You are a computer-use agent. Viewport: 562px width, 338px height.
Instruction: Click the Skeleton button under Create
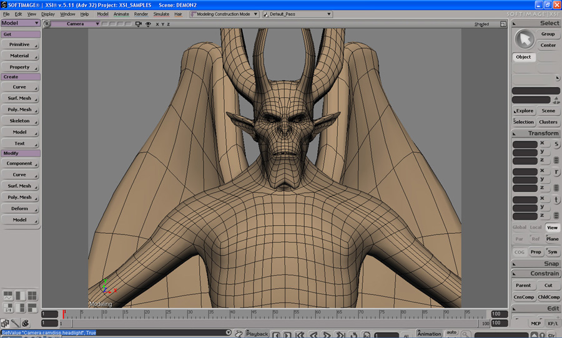(20, 121)
